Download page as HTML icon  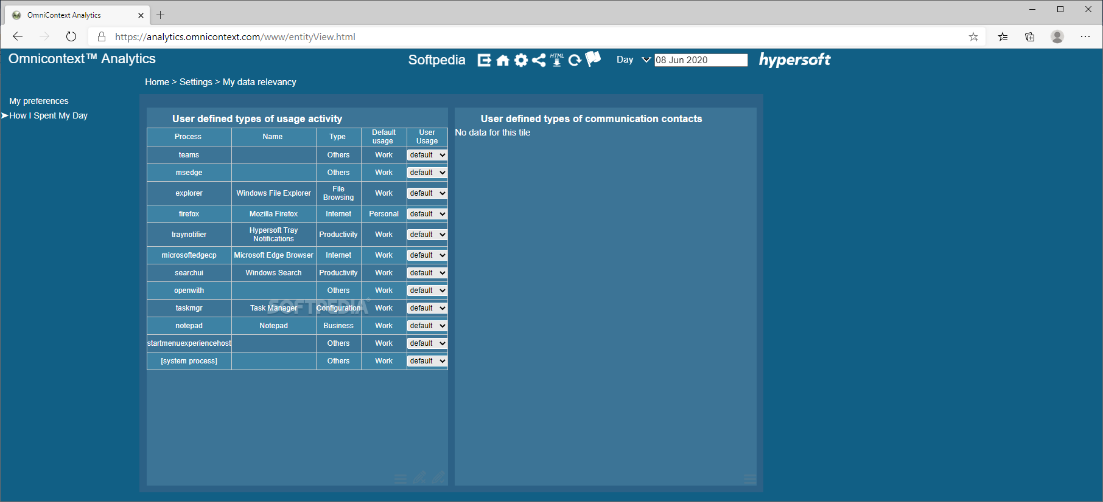[557, 60]
